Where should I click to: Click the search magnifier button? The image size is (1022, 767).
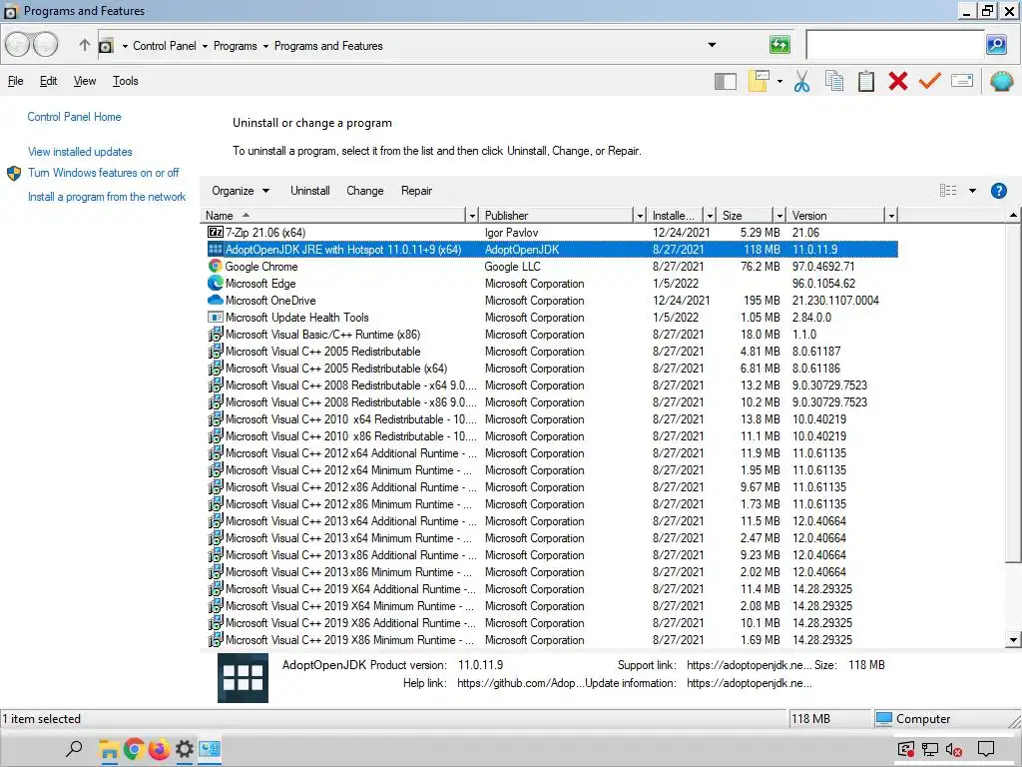pos(996,44)
